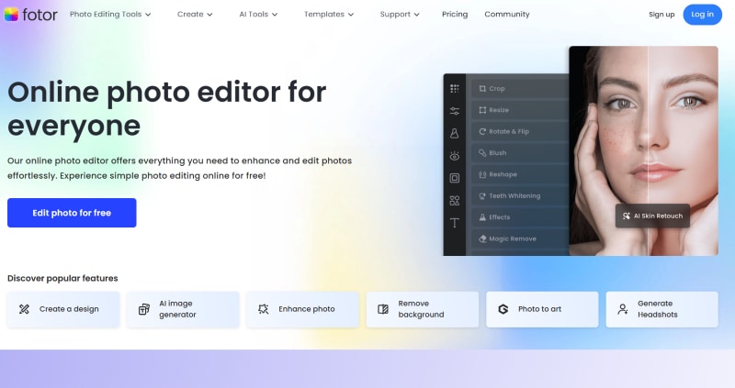
Task: Click the Teeth Whitening icon
Action: click(x=482, y=195)
